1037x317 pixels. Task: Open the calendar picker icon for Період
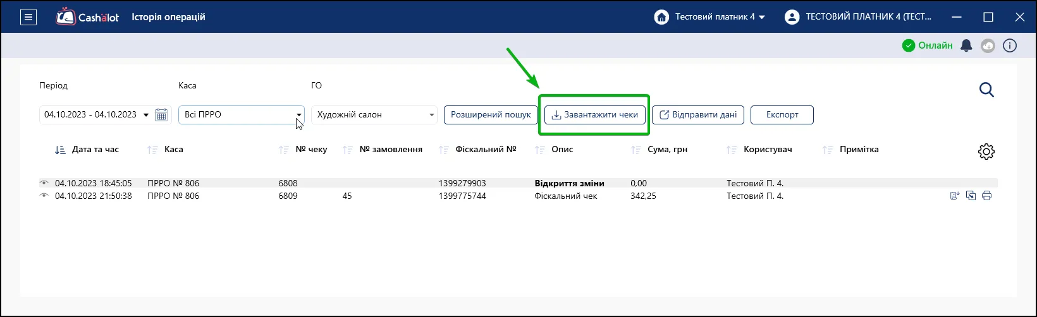click(161, 115)
